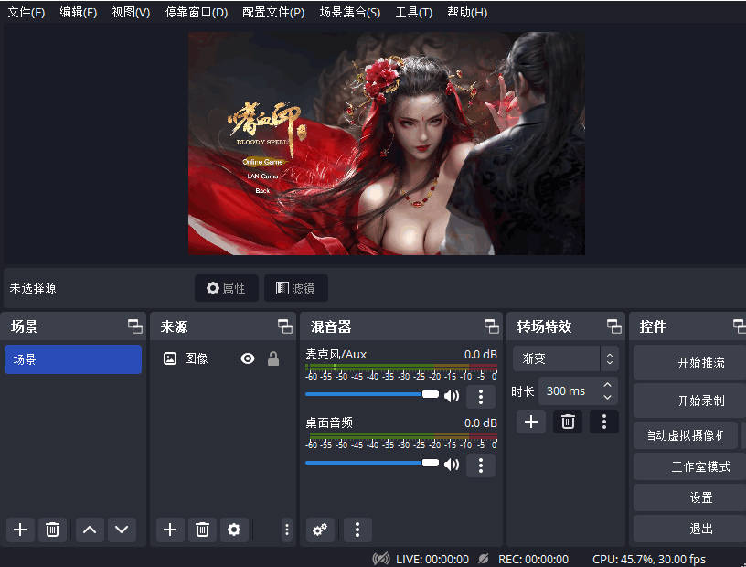Add a new scene with plus icon
Image resolution: width=746 pixels, height=567 pixels.
point(20,530)
